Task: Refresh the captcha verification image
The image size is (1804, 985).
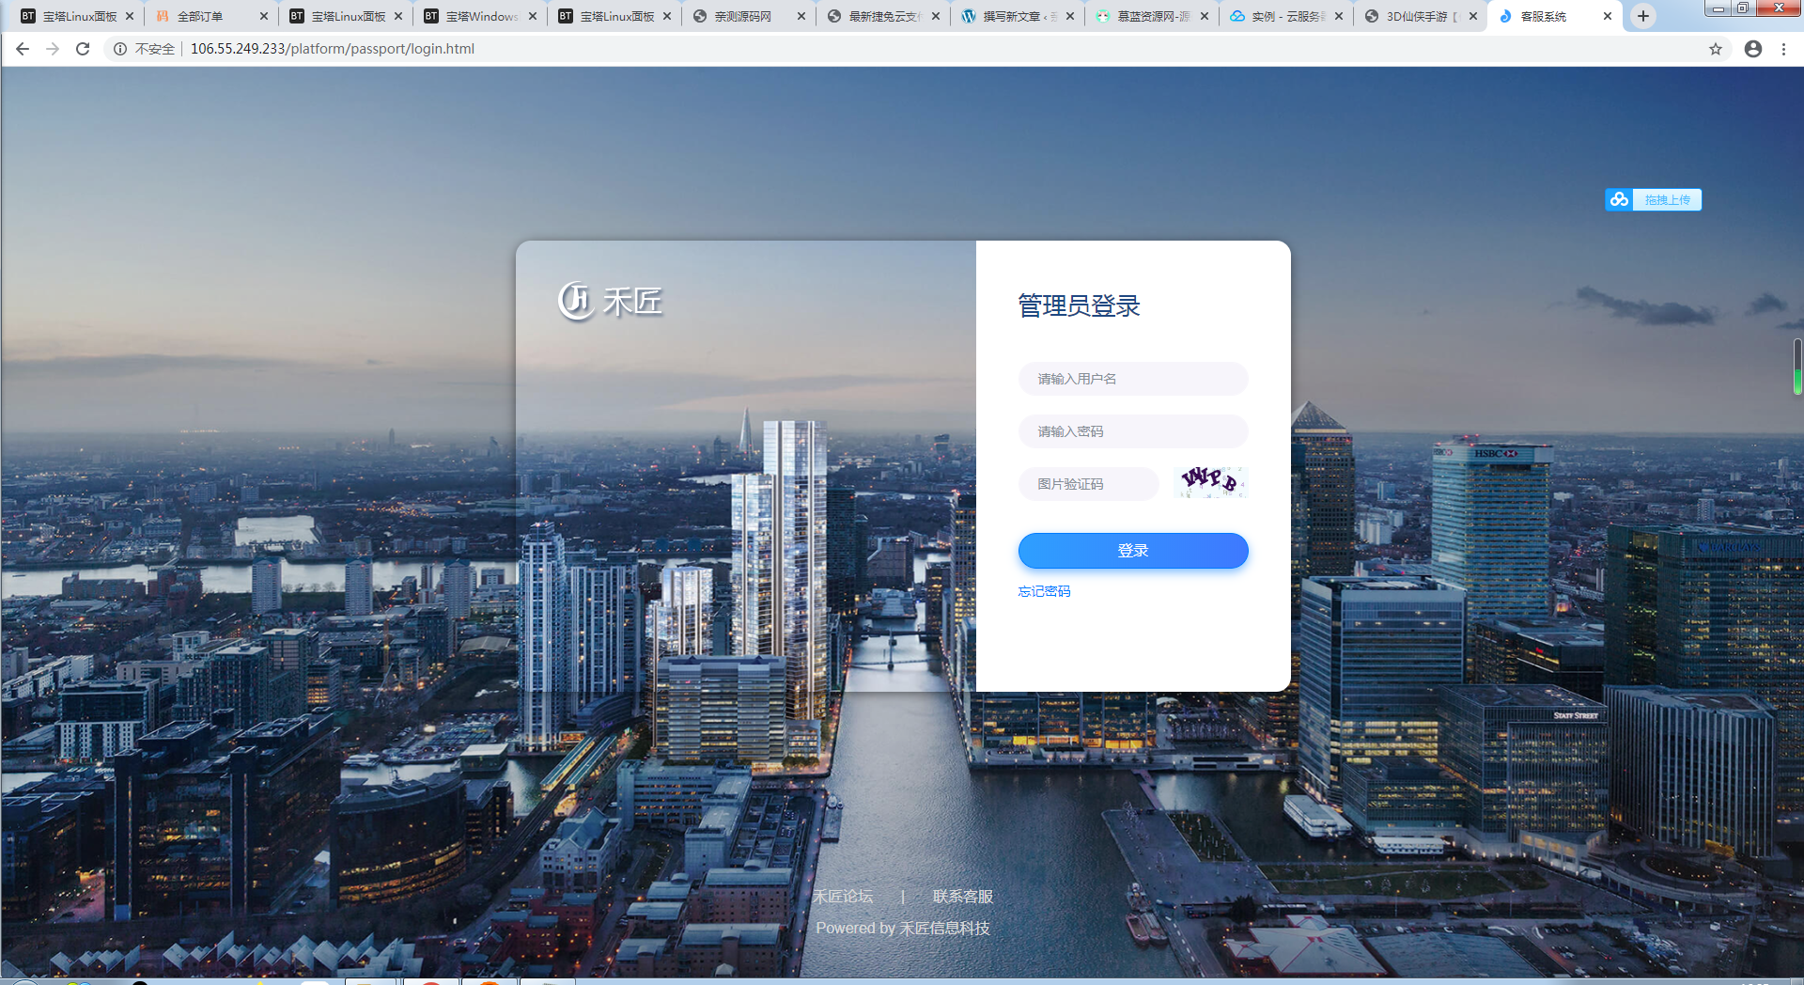Action: click(x=1211, y=482)
